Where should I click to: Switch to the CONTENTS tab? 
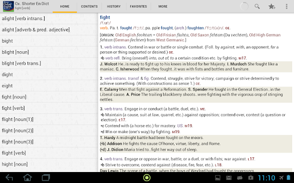point(89,6)
